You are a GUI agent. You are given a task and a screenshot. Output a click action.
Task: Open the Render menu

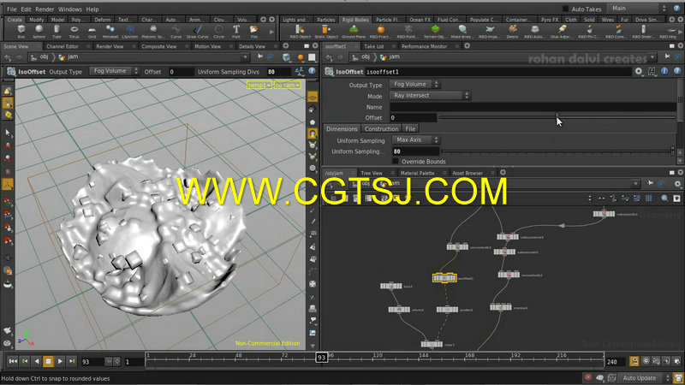45,9
